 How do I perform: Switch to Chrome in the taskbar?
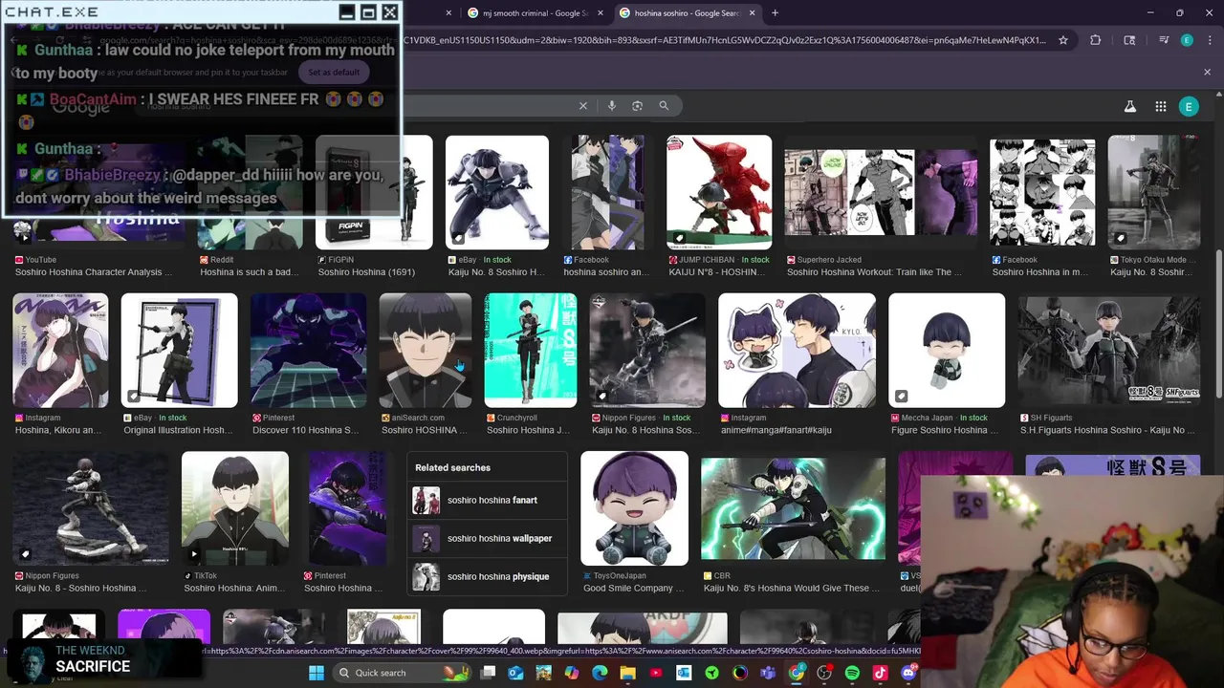797,673
